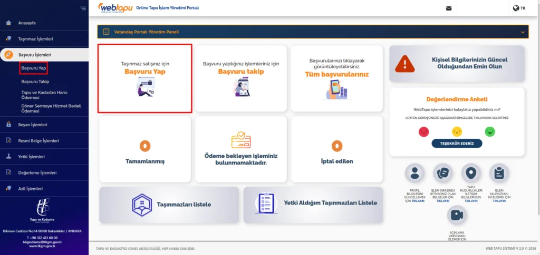
Task: Click the TEŞEKKÜR EDERİZ button
Action: (x=457, y=144)
